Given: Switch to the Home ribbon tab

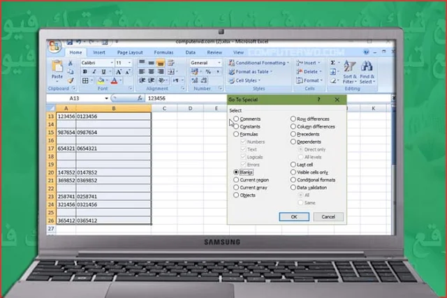Looking at the screenshot, I should (x=75, y=52).
